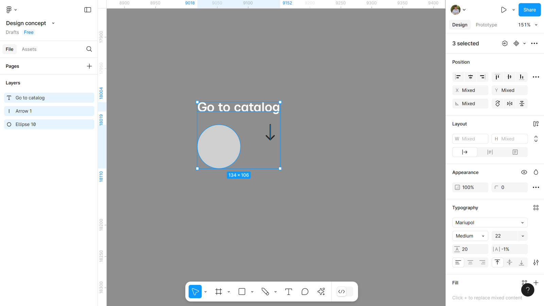Click the 100% opacity field
This screenshot has height=306, width=544.
470,187
